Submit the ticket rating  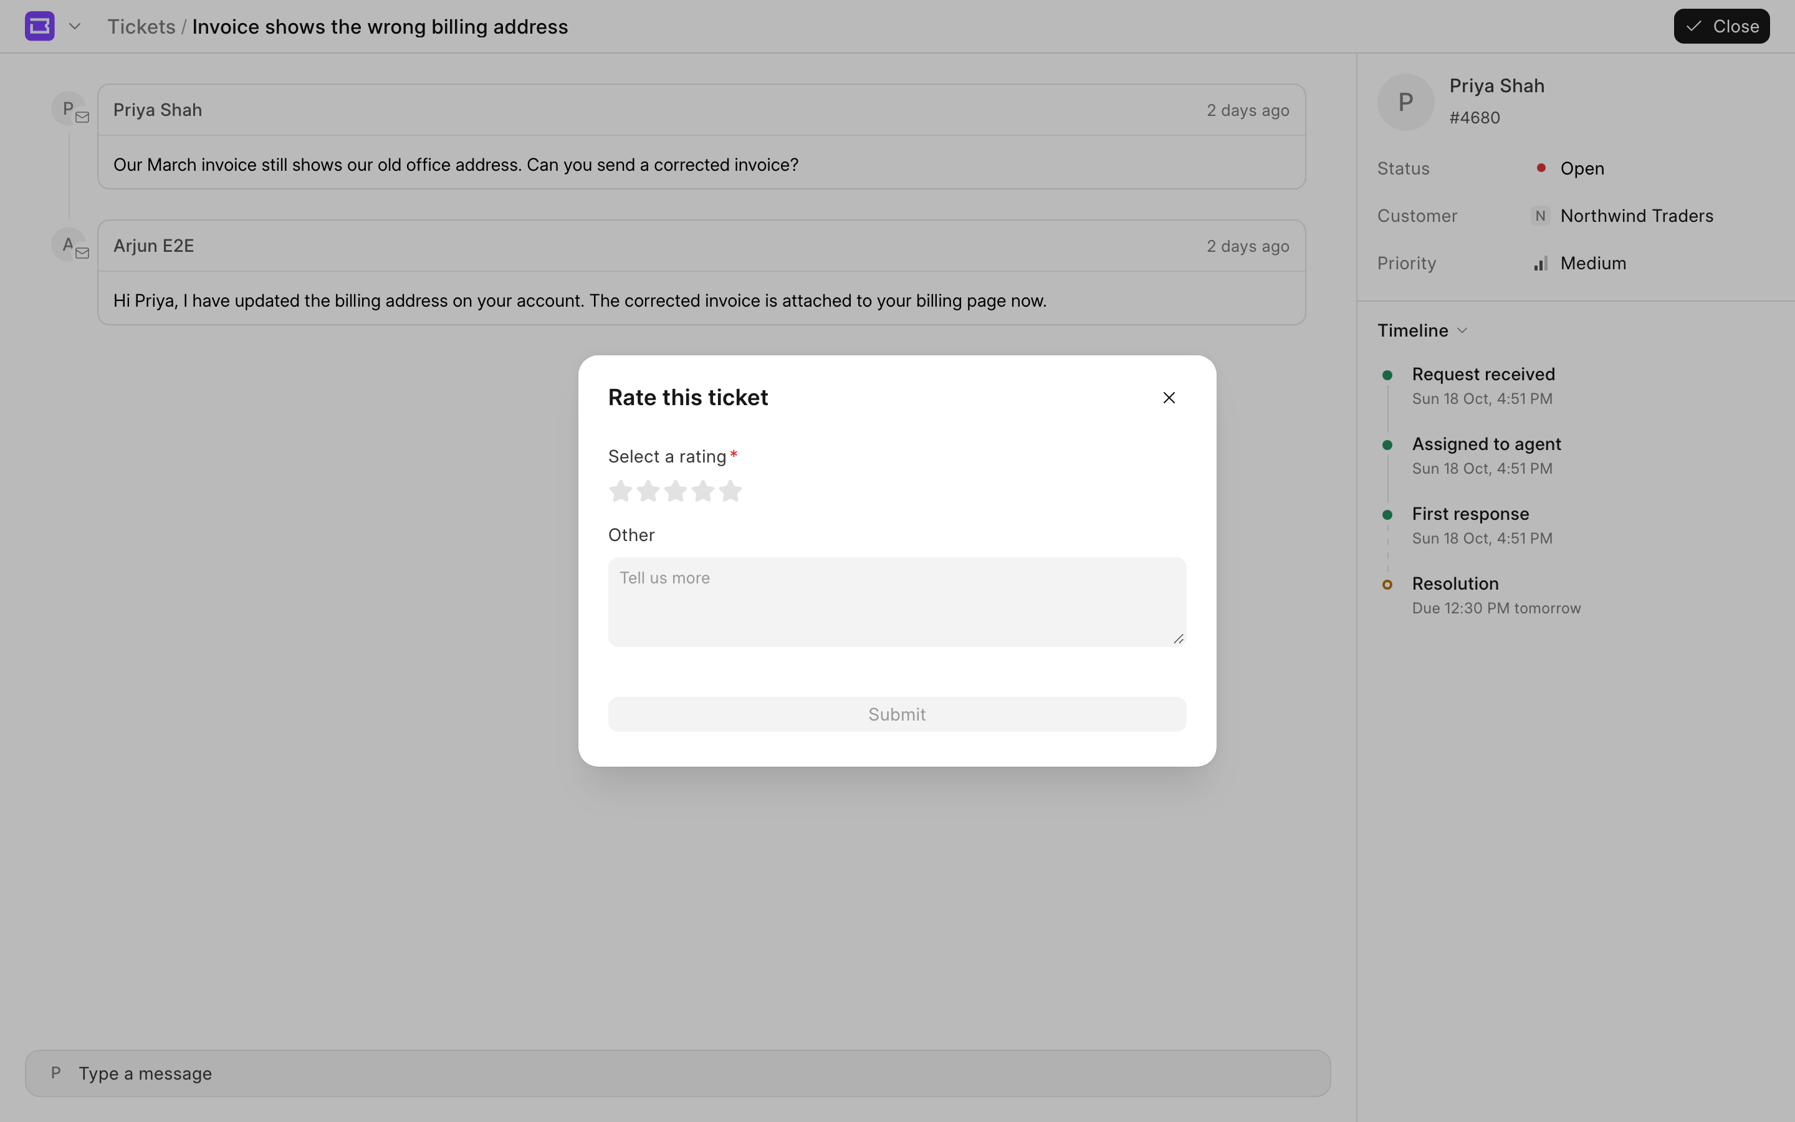tap(897, 714)
